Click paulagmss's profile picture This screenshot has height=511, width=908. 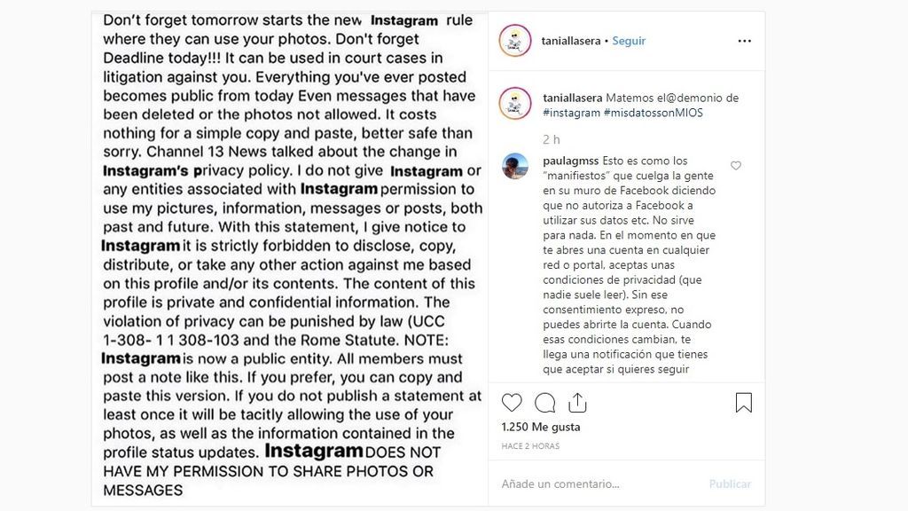[515, 166]
